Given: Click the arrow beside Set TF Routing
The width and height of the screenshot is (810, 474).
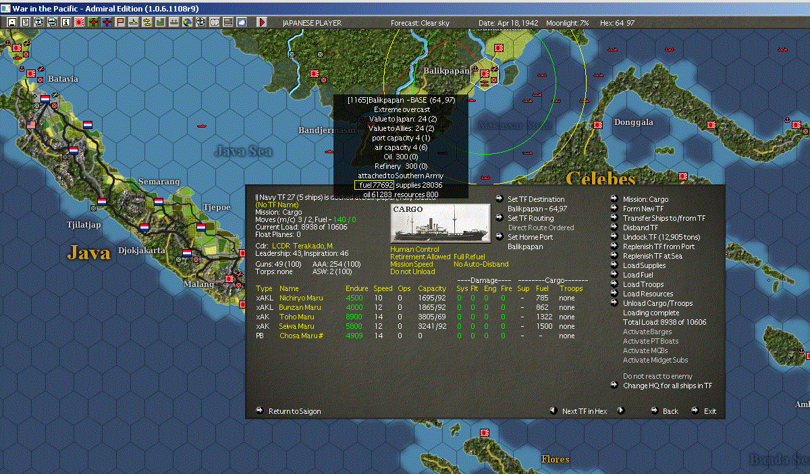Looking at the screenshot, I should tap(499, 218).
